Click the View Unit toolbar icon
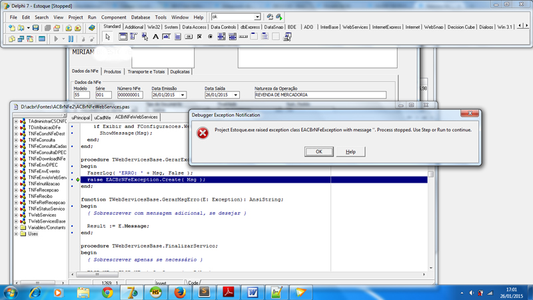This screenshot has height=300, width=533. click(x=12, y=39)
